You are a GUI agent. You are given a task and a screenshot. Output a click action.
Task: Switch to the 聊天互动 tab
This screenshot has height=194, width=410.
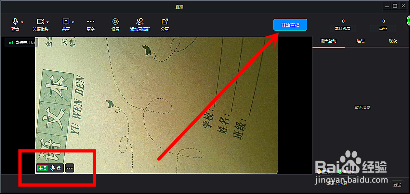(x=328, y=41)
